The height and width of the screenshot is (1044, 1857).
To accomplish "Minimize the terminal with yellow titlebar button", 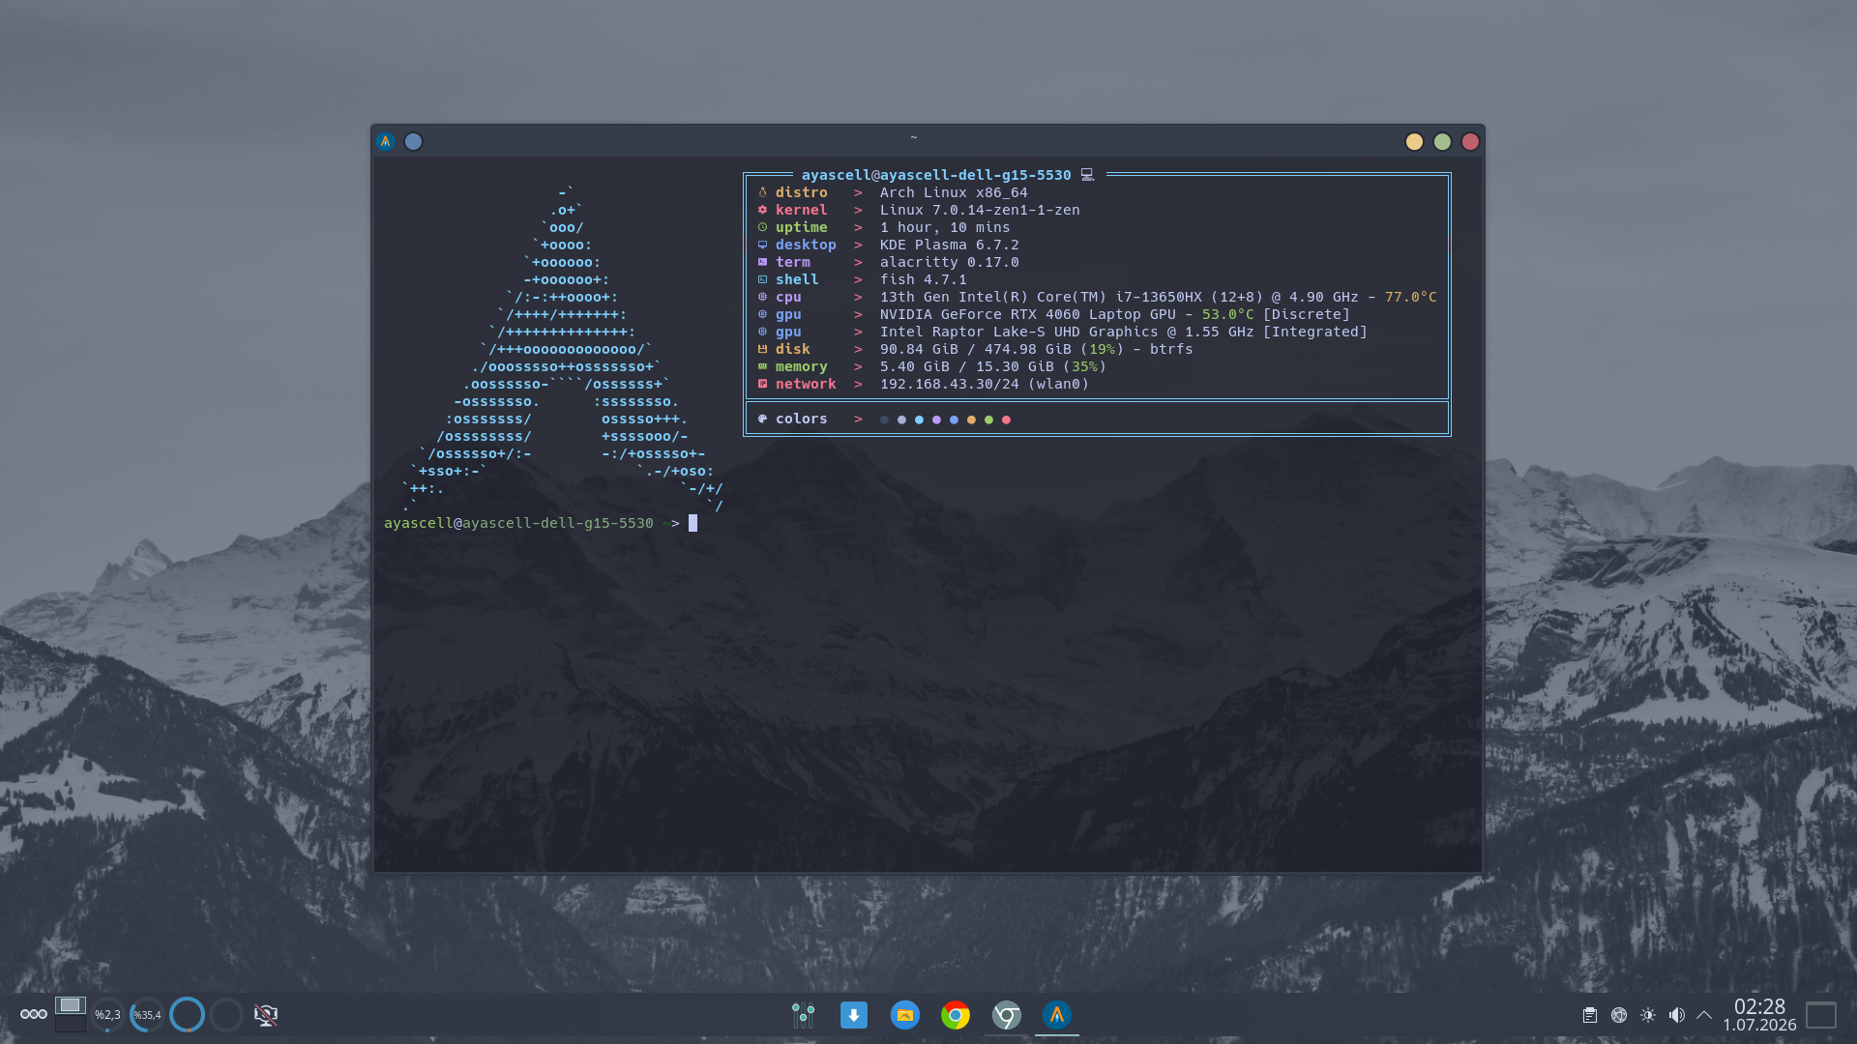I will pos(1414,141).
